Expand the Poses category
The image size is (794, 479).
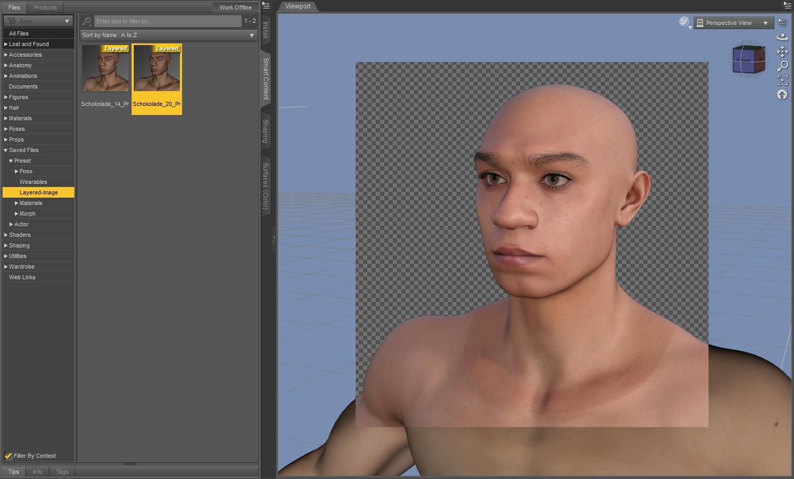(6, 129)
